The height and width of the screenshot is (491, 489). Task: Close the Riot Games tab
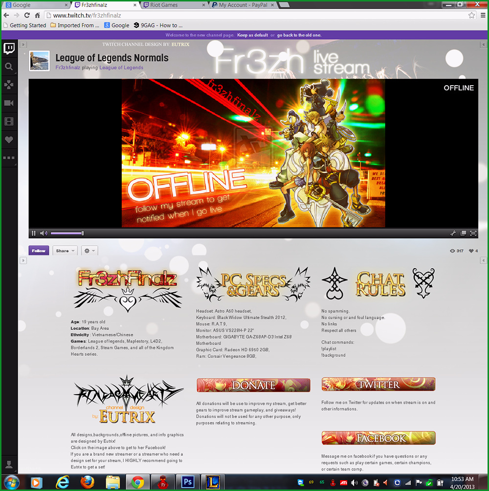click(203, 5)
